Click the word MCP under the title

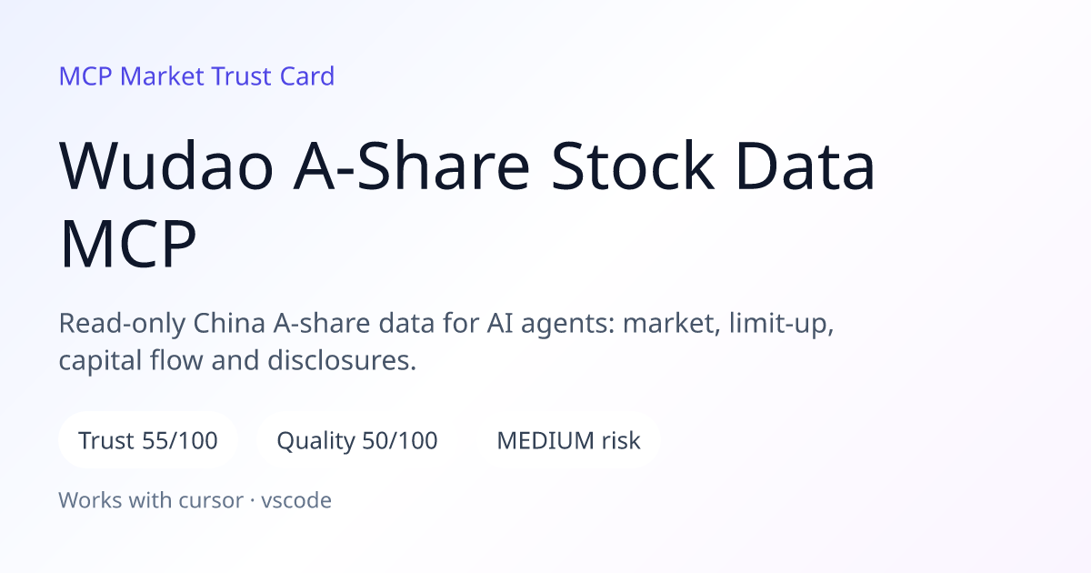tap(127, 246)
